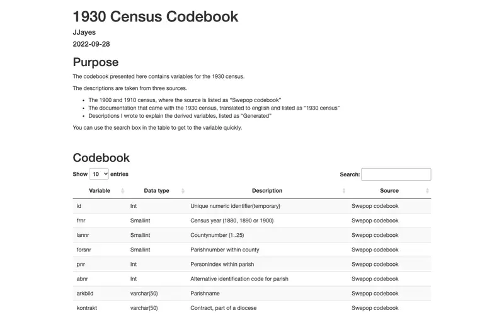Select 'Parishnumber within county' description
This screenshot has height=315, width=504.
225,249
